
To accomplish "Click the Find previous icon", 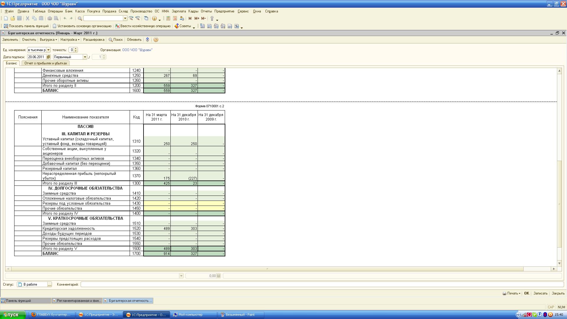I will coord(138,18).
